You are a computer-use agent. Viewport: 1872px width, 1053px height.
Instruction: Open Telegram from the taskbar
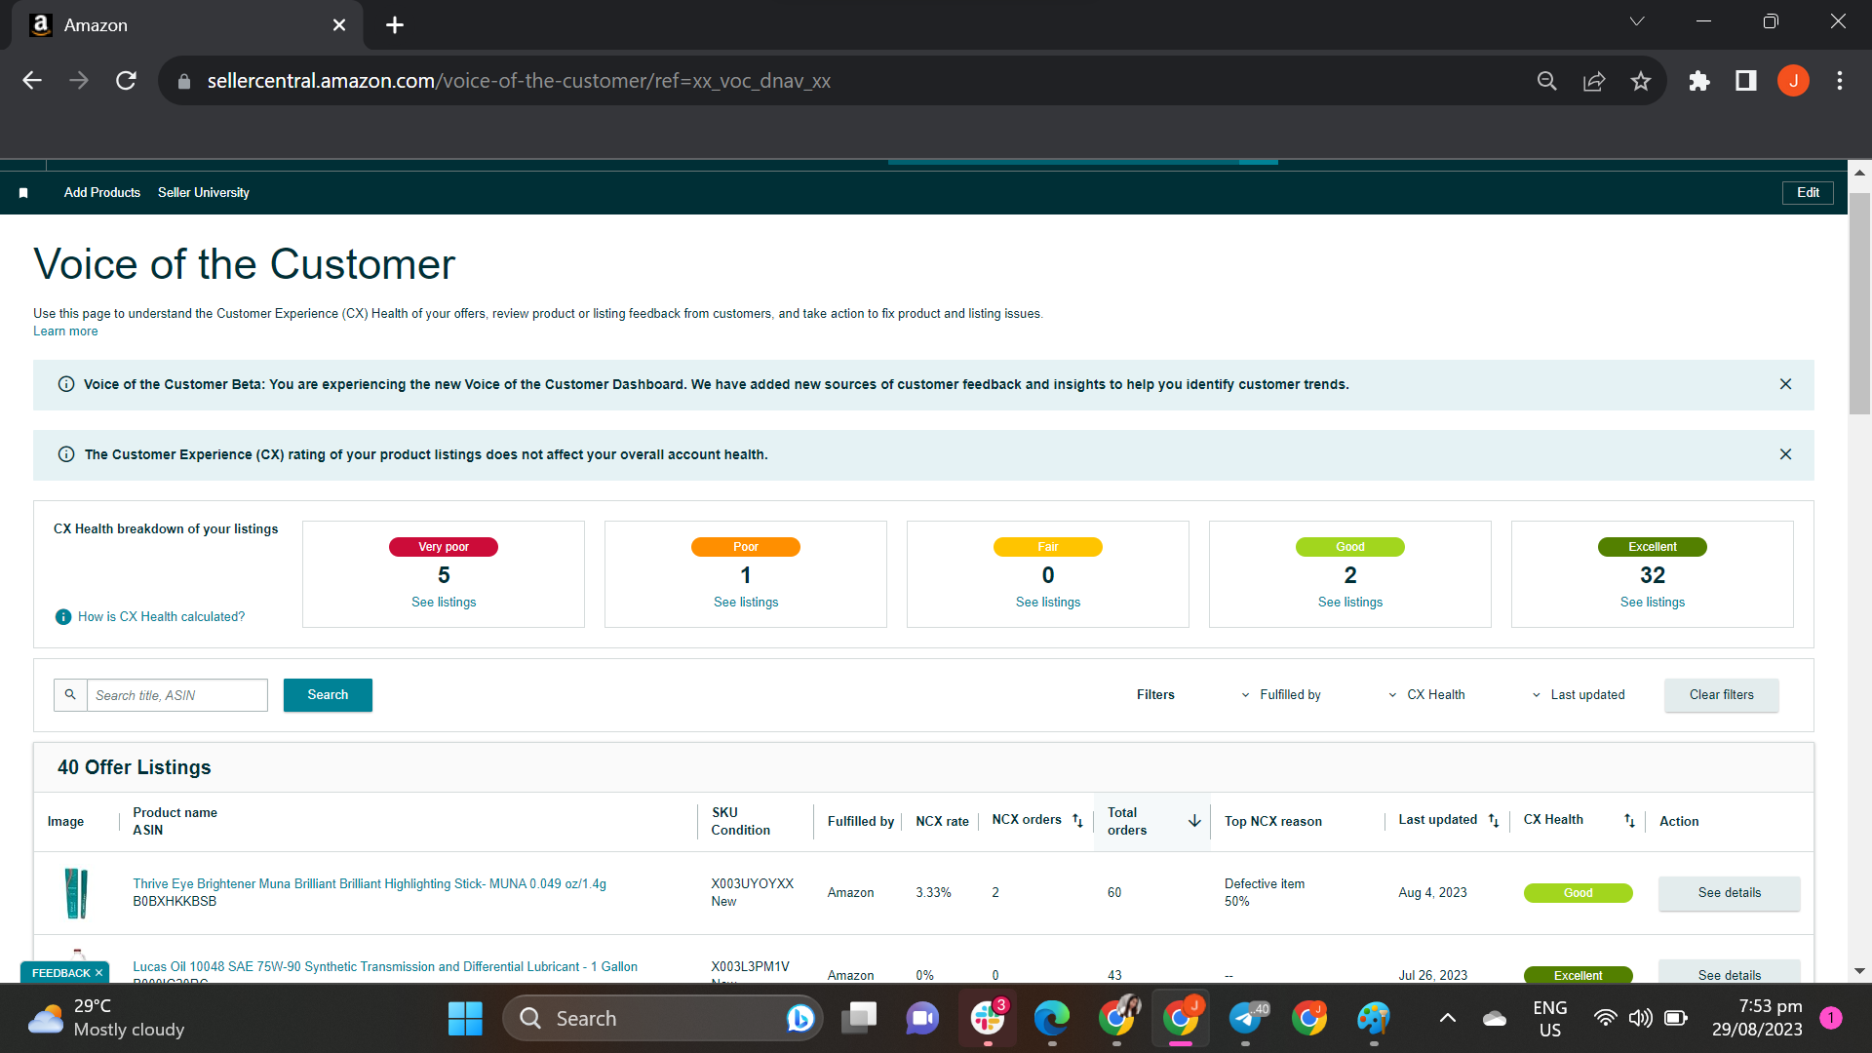(x=1245, y=1019)
